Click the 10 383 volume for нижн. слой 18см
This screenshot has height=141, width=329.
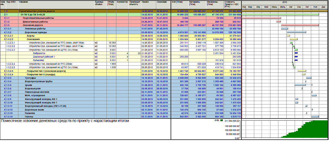[x=112, y=42]
